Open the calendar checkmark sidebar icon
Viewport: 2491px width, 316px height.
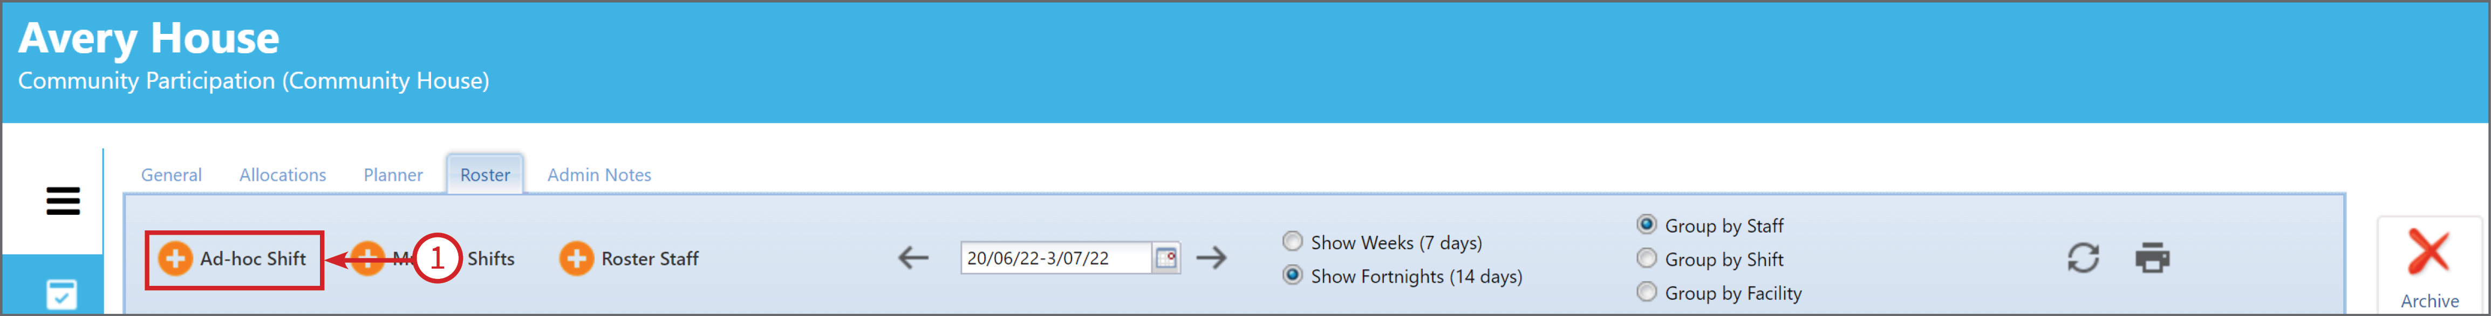click(x=61, y=294)
